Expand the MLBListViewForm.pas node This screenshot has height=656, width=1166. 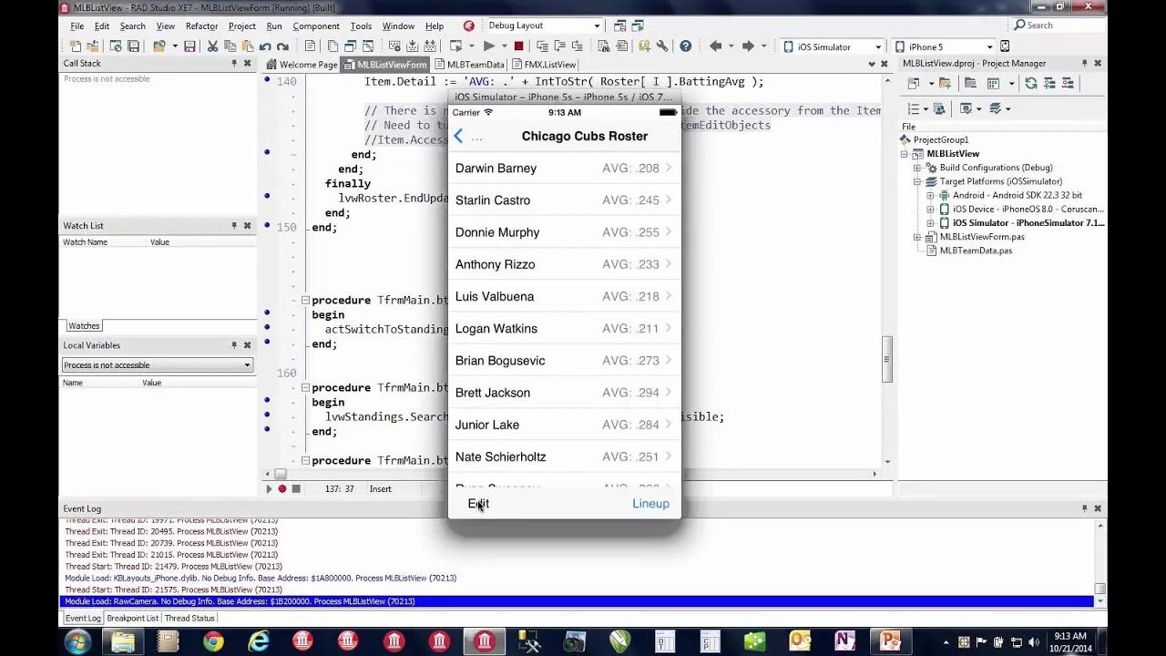pyautogui.click(x=917, y=237)
